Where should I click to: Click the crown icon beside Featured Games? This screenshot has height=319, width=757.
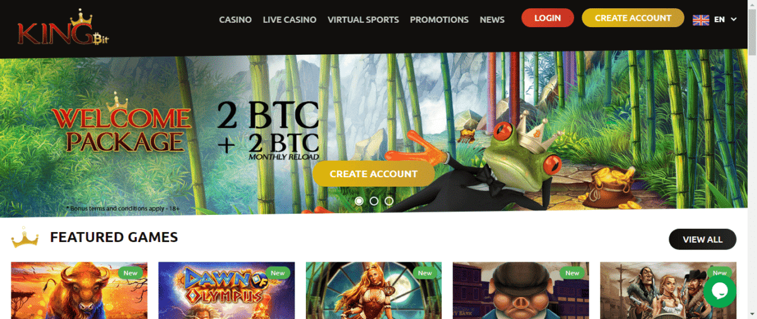[x=25, y=239]
